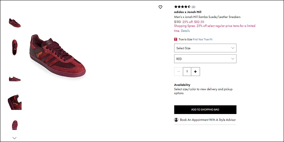Image resolution: width=284 pixels, height=142 pixels.
Task: Click the minus quantity button
Action: point(179,72)
